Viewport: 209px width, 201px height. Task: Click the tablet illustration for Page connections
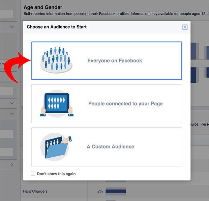coord(57,104)
